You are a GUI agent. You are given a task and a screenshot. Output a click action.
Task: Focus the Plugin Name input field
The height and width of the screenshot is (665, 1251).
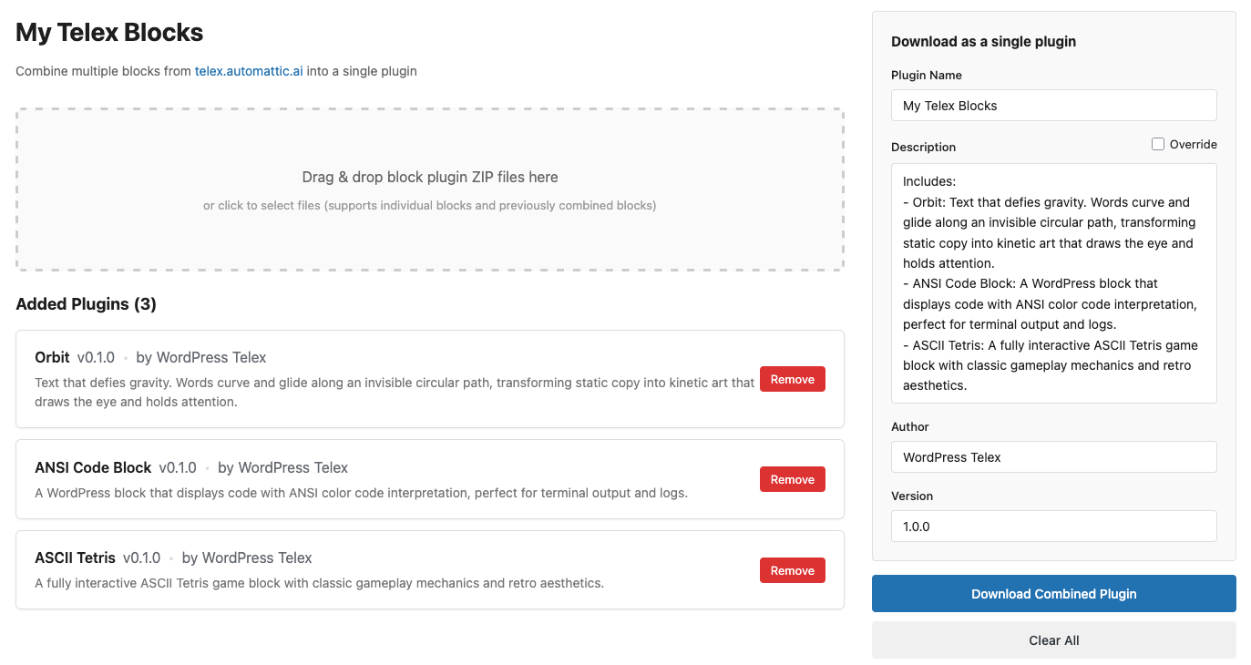click(1053, 106)
